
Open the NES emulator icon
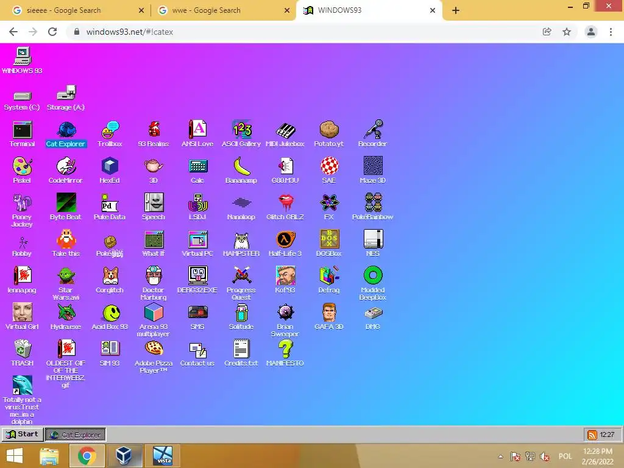point(373,243)
